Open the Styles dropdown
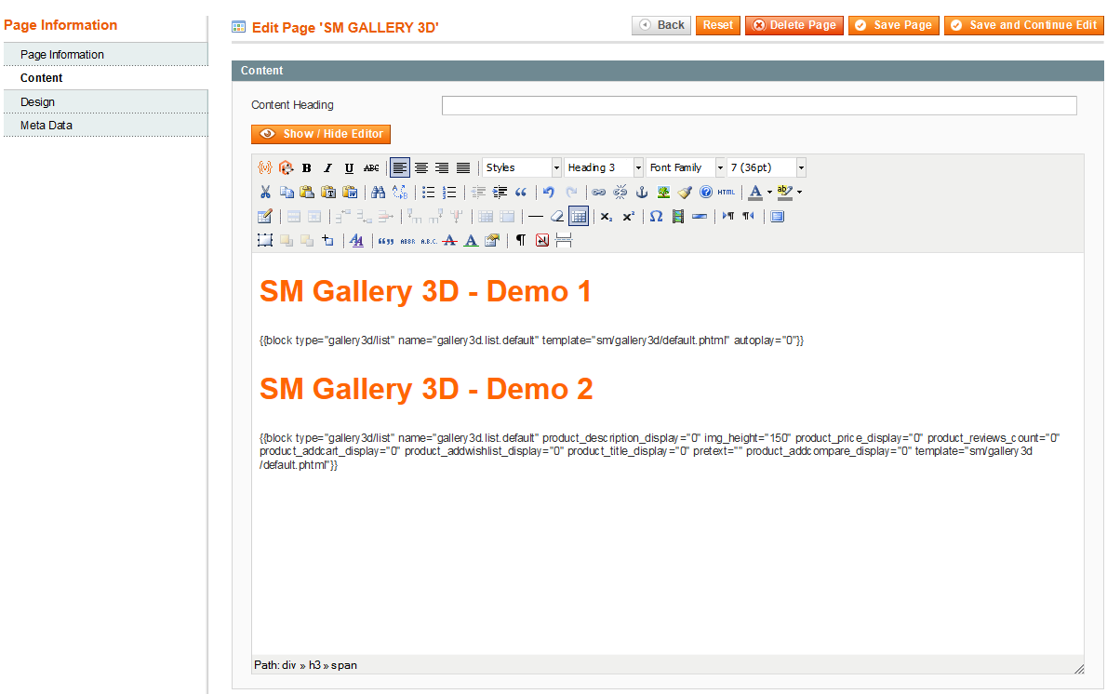Screen dimensions: 1107x694 tap(522, 168)
